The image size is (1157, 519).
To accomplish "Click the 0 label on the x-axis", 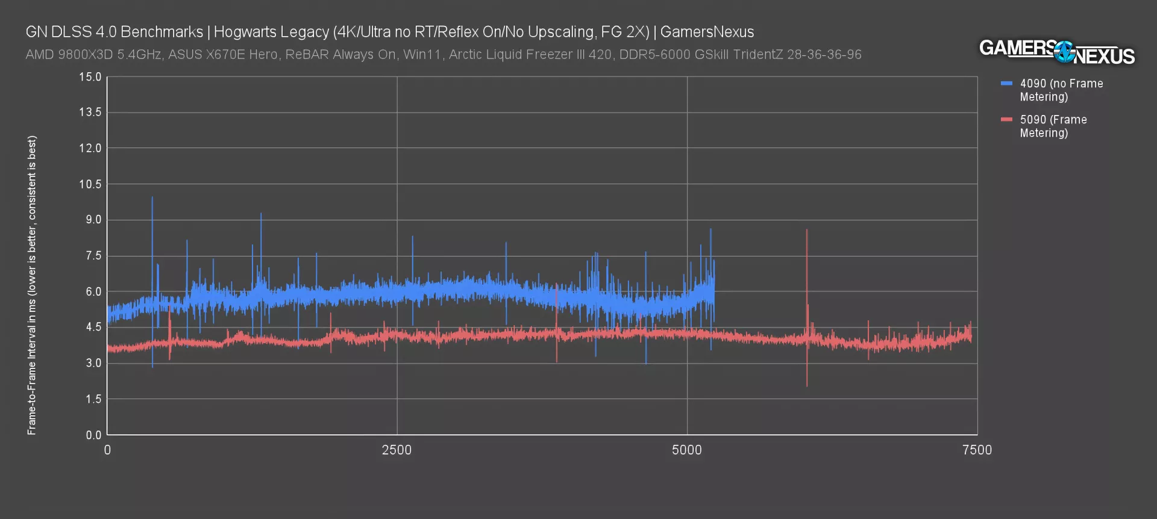I will coord(107,450).
